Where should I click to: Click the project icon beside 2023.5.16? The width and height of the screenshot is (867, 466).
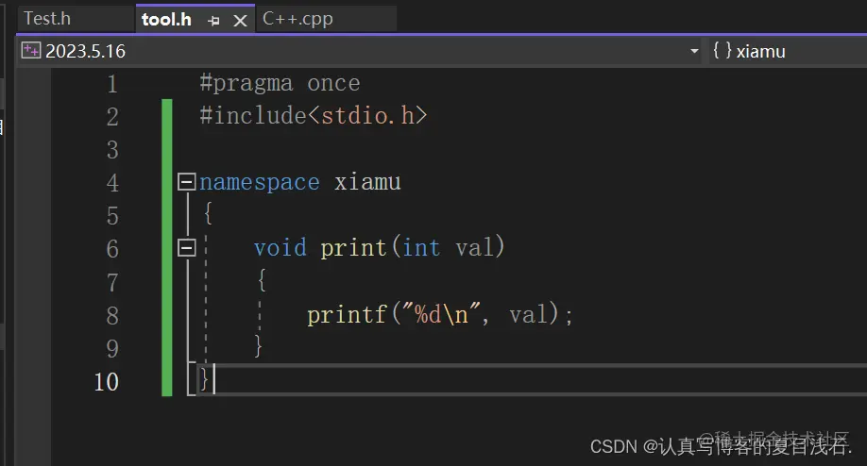pyautogui.click(x=30, y=51)
